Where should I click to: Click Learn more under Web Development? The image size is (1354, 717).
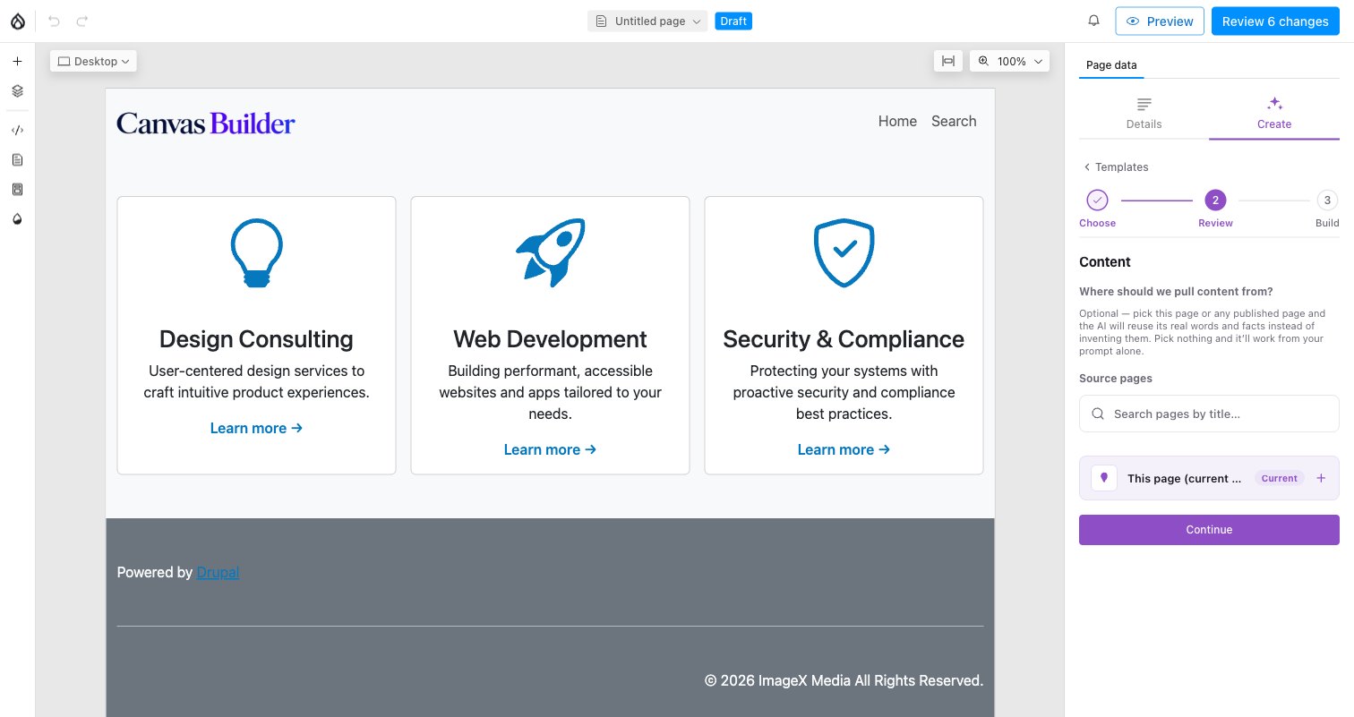(550, 450)
